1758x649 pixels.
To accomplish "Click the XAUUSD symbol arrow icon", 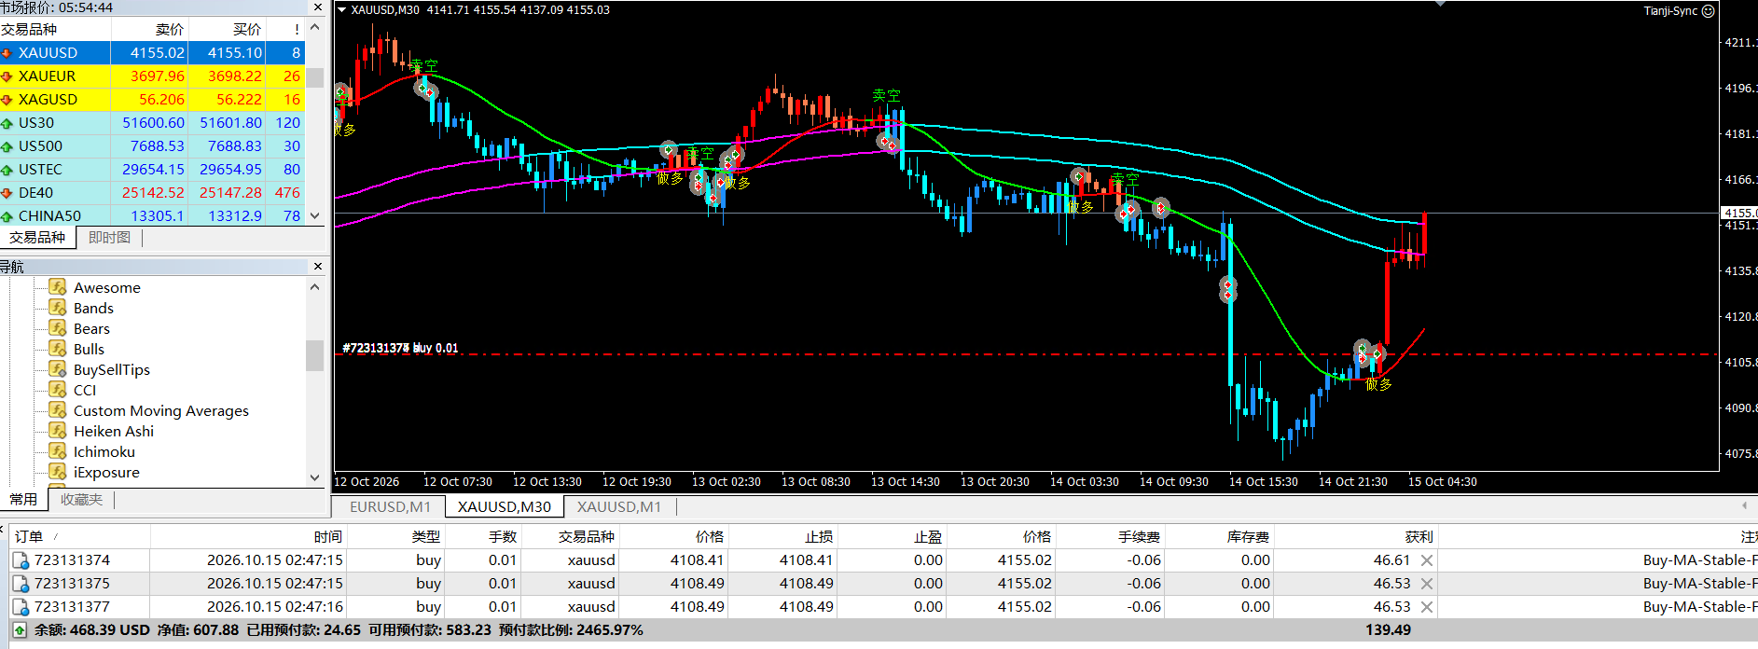I will [7, 53].
